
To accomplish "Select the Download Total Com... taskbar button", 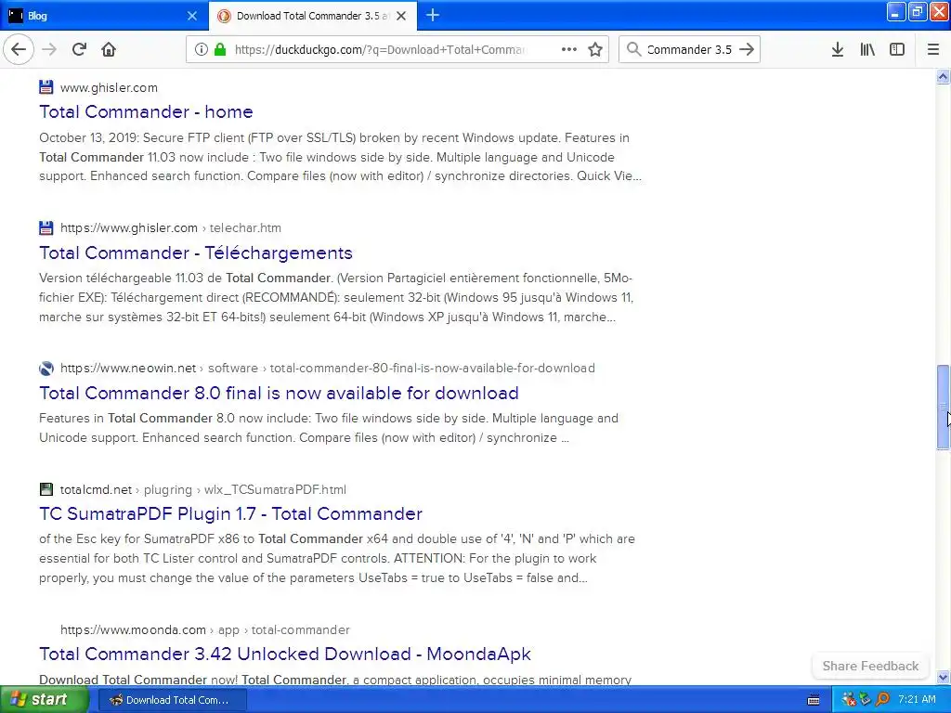I will click(172, 700).
